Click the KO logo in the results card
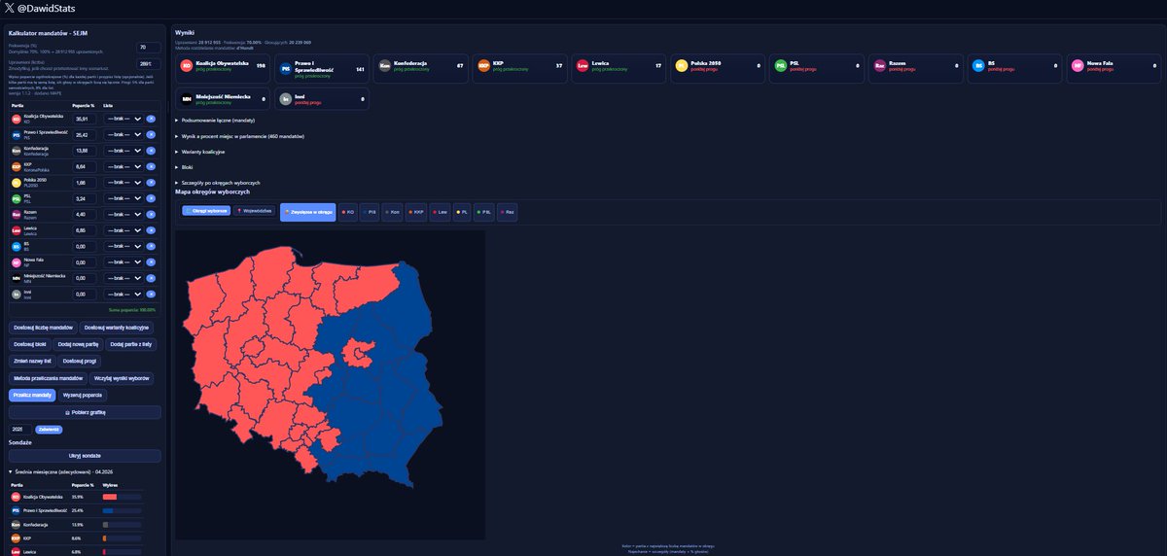 187,66
